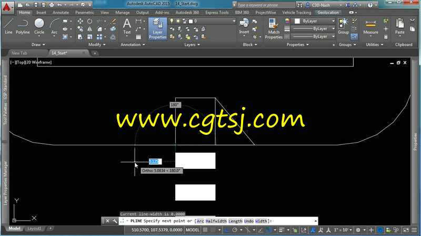Viewport: 421px width, 236px height.
Task: Switch to the Insert ribbon tab
Action: (41, 13)
